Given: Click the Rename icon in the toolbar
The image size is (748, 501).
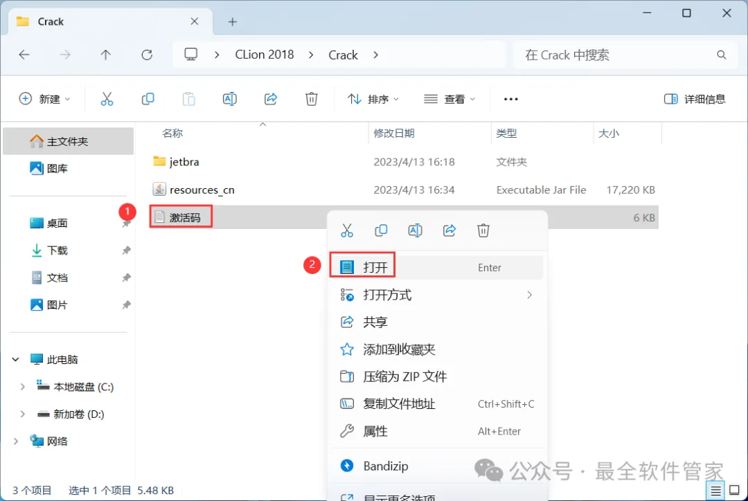Looking at the screenshot, I should click(x=229, y=99).
